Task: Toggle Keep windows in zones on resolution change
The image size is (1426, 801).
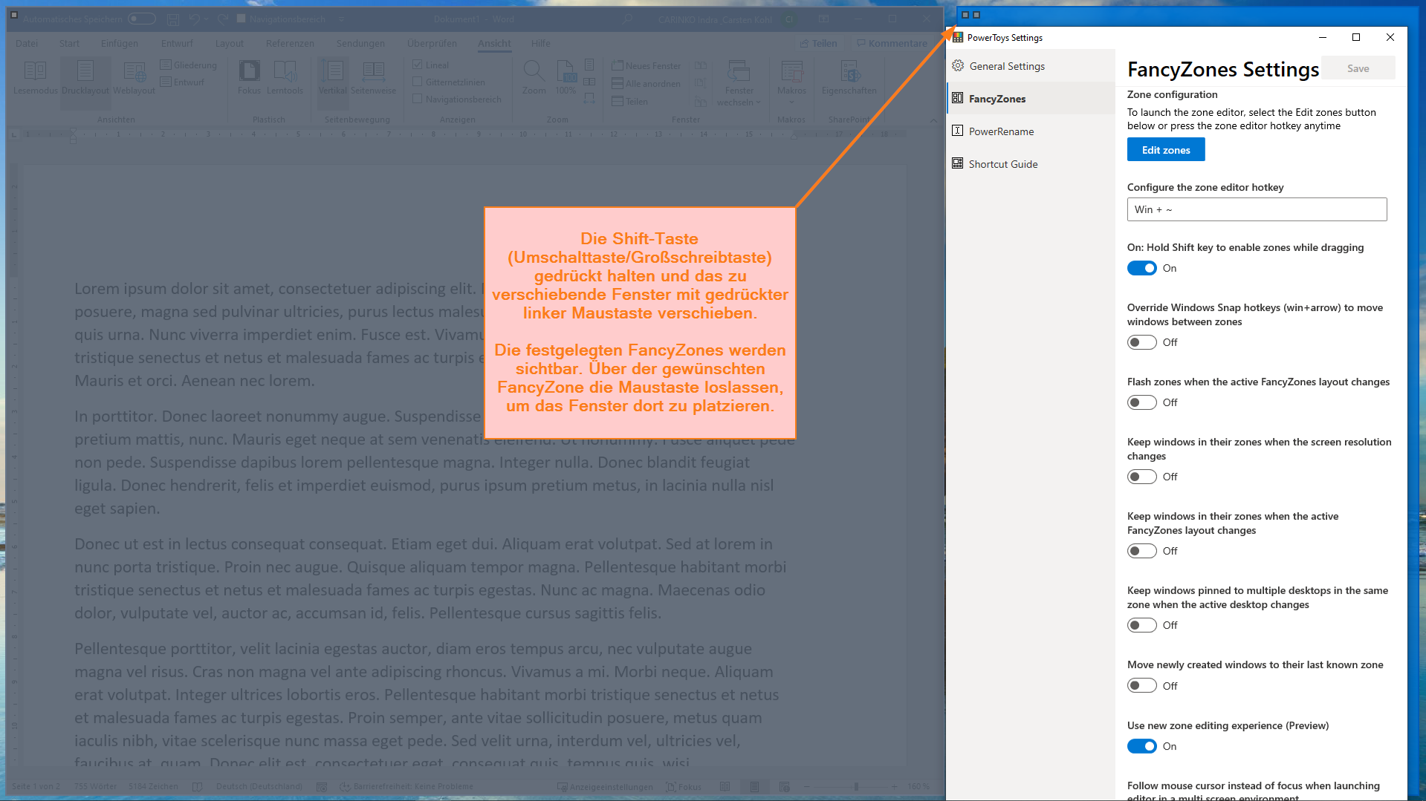Action: pyautogui.click(x=1141, y=477)
